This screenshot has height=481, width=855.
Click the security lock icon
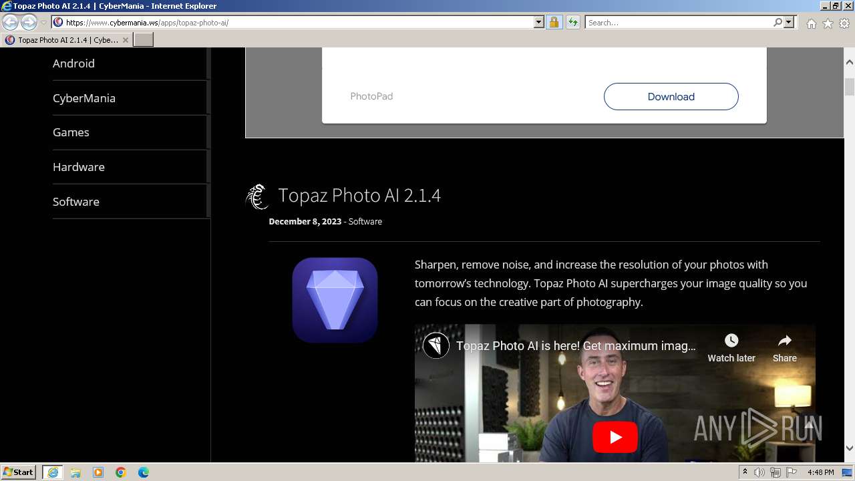(x=554, y=23)
